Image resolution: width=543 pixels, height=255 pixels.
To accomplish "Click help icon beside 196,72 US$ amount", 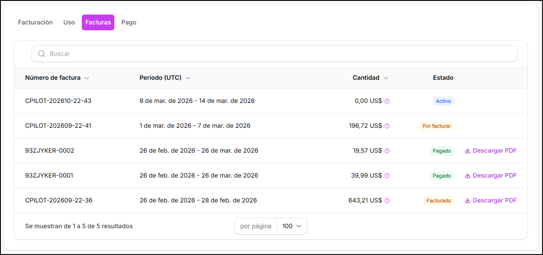I will (x=387, y=126).
